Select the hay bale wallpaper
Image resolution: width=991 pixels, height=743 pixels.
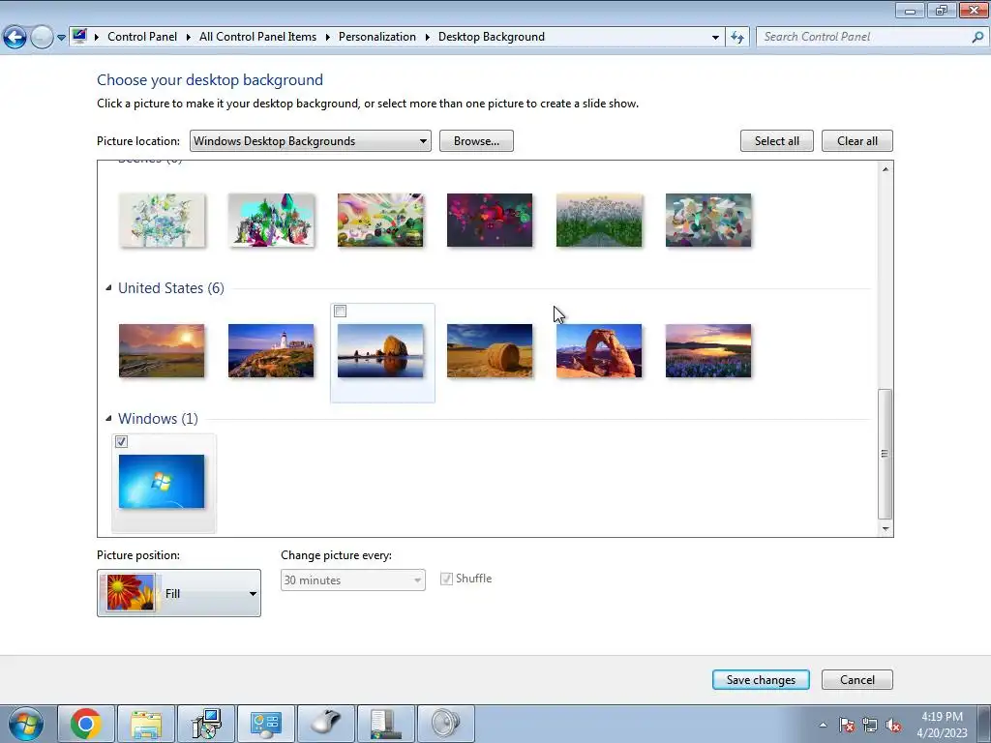point(490,350)
